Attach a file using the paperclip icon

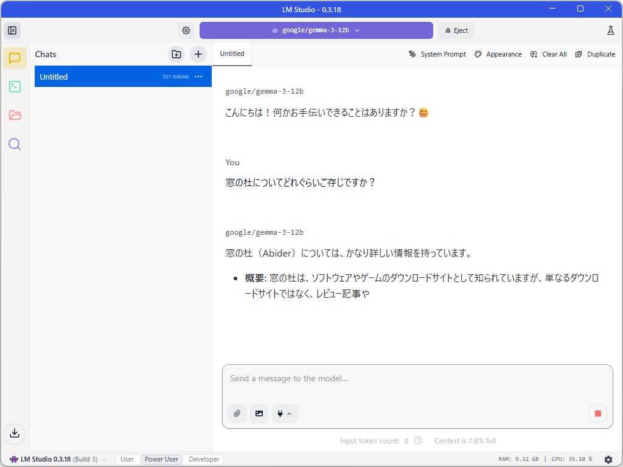[x=237, y=413]
